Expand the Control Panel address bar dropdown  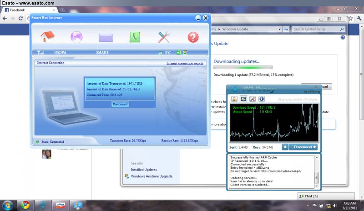coord(279,29)
